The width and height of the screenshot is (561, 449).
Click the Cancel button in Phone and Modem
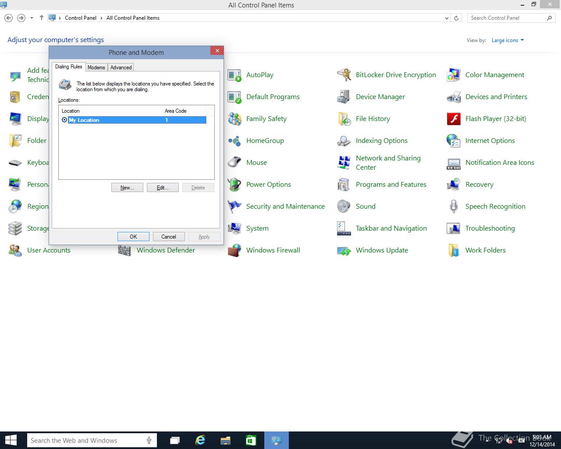pyautogui.click(x=169, y=237)
